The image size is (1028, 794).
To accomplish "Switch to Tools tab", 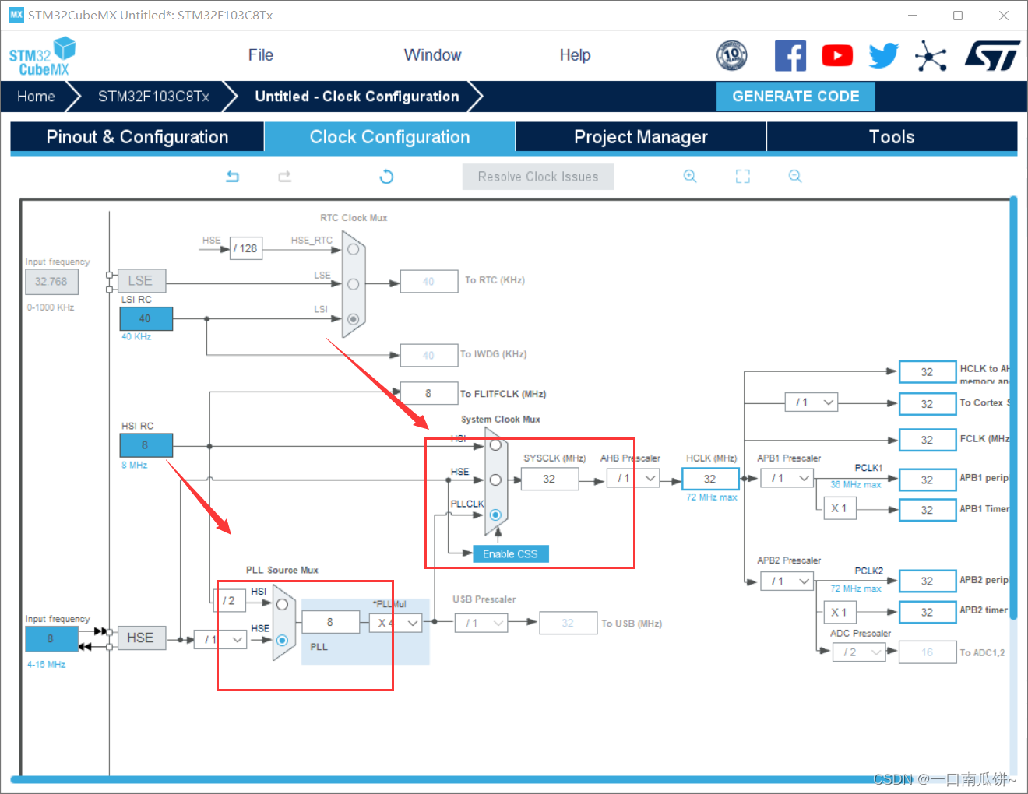I will pyautogui.click(x=892, y=137).
